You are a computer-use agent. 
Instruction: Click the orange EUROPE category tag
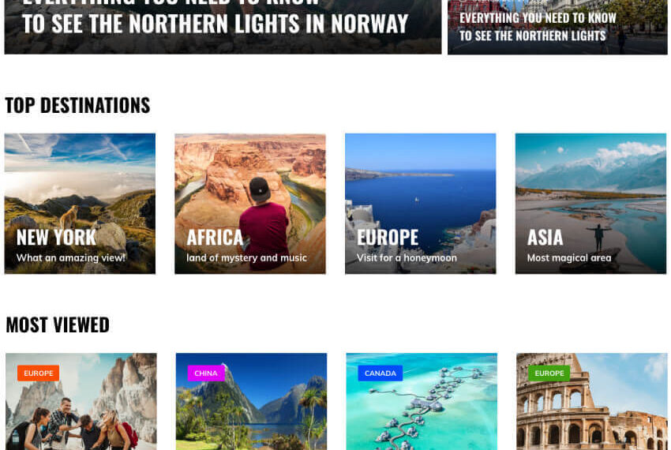point(38,373)
